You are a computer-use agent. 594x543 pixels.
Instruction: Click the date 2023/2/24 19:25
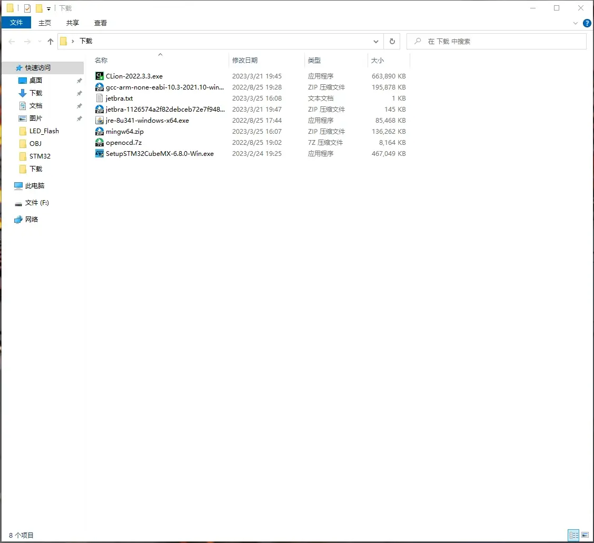tap(257, 153)
